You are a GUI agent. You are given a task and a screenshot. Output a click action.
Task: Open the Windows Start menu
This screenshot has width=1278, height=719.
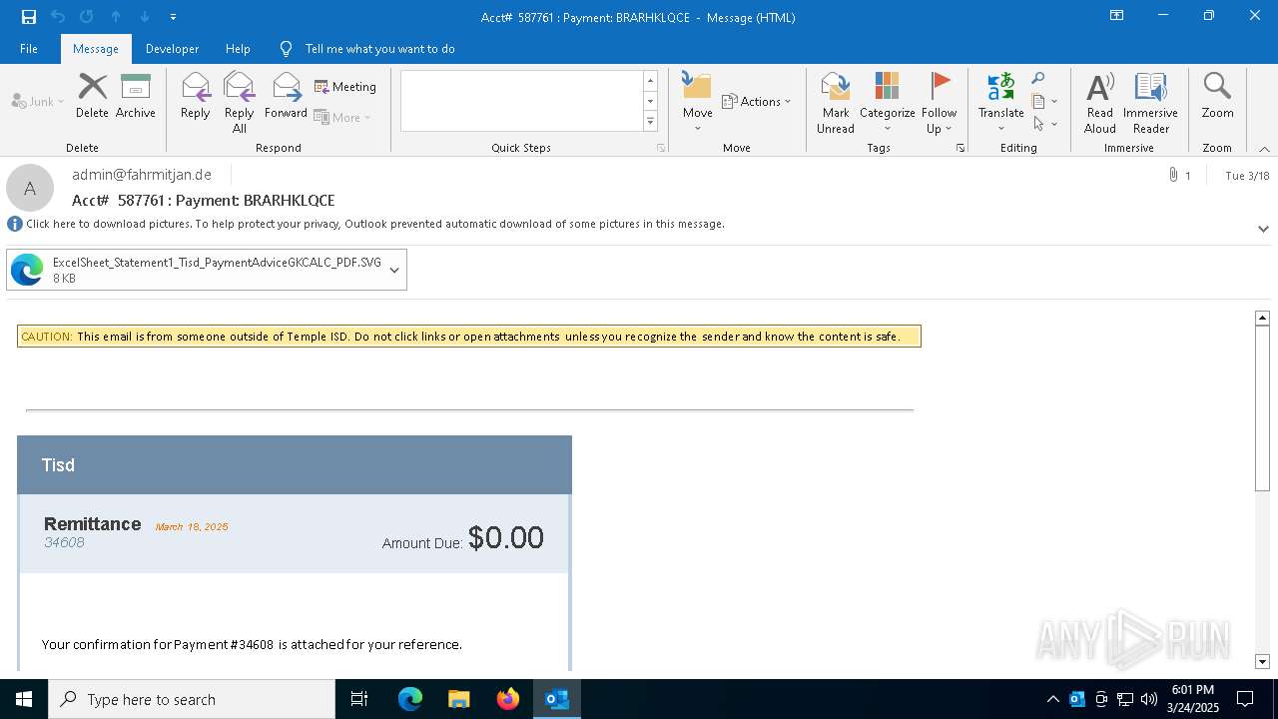coord(24,699)
